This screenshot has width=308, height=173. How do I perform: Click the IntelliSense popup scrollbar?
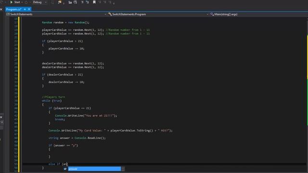(x=123, y=169)
